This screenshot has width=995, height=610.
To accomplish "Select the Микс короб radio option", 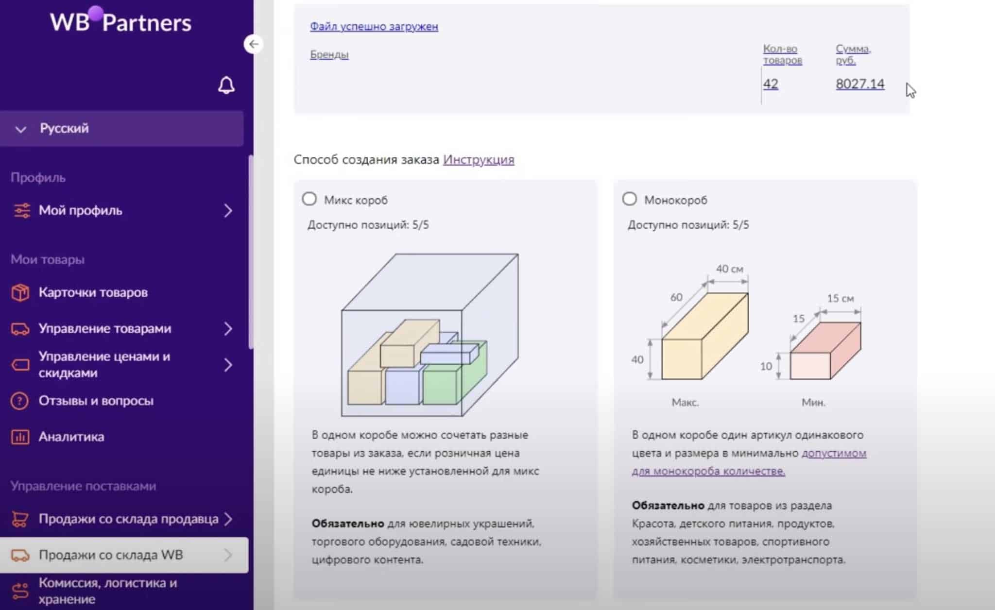I will [309, 199].
